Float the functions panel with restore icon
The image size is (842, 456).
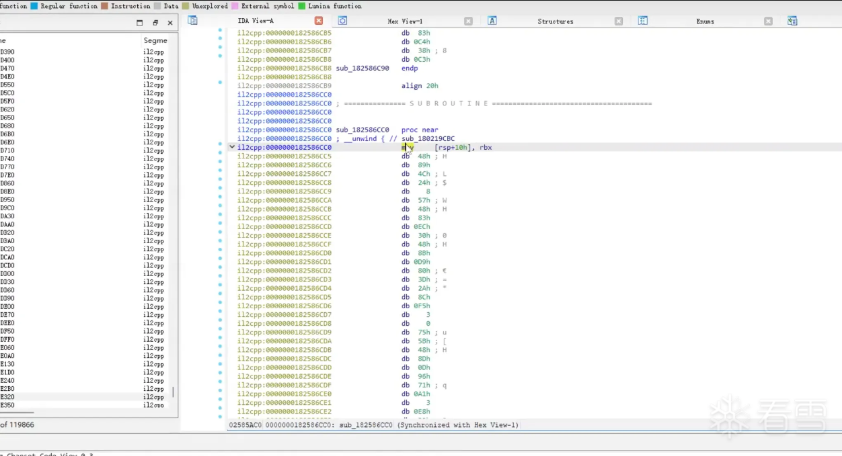155,23
